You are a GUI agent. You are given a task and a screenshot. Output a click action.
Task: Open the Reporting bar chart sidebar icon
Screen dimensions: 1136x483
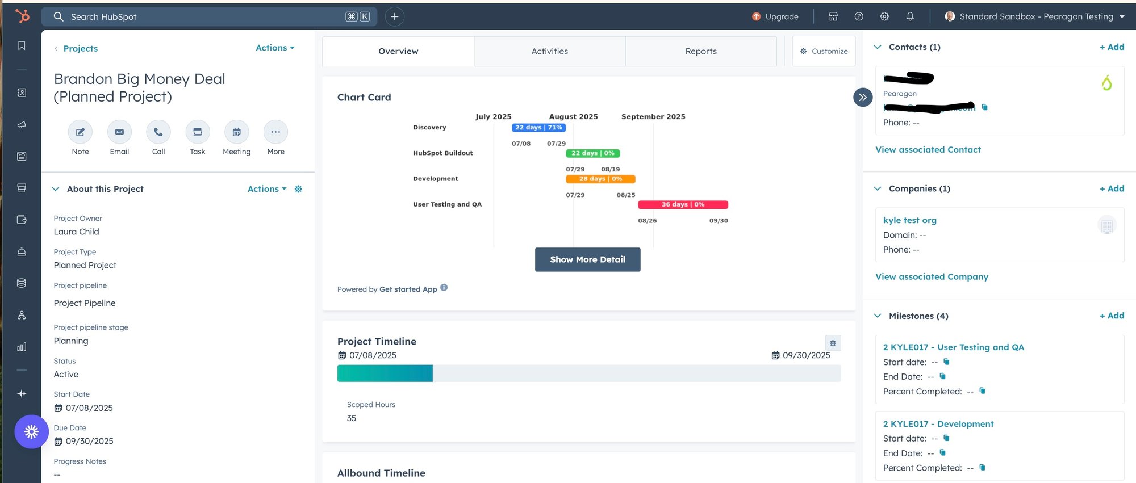[22, 347]
